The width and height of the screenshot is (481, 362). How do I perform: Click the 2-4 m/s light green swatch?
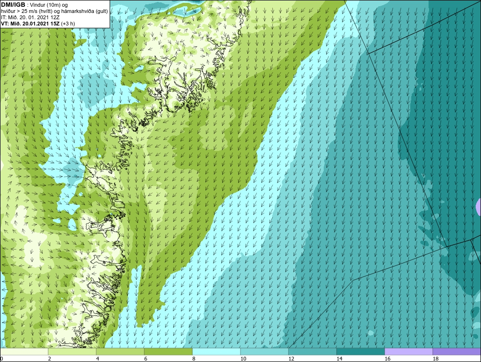tap(72, 351)
